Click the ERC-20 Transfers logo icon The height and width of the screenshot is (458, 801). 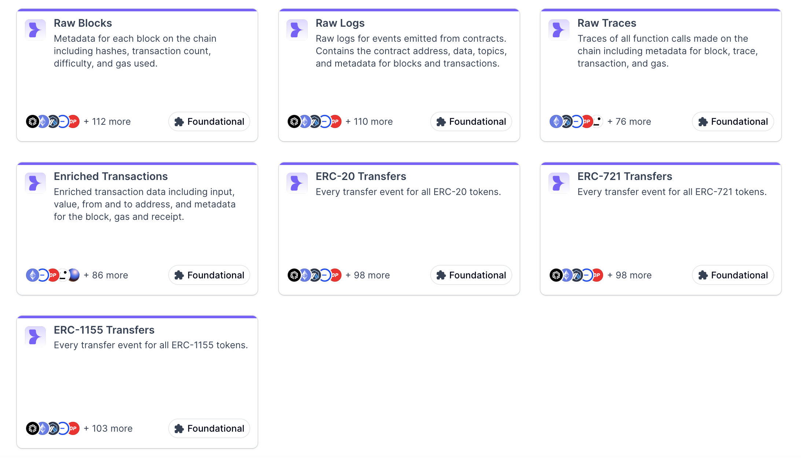coord(297,183)
